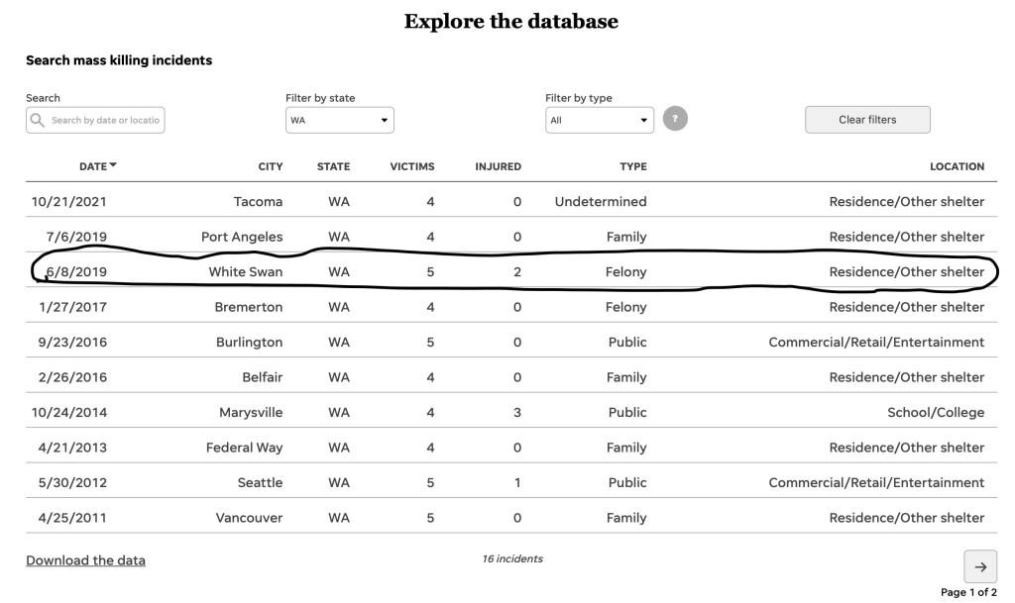
Task: Toggle the DATE column sort arrow
Action: (113, 165)
